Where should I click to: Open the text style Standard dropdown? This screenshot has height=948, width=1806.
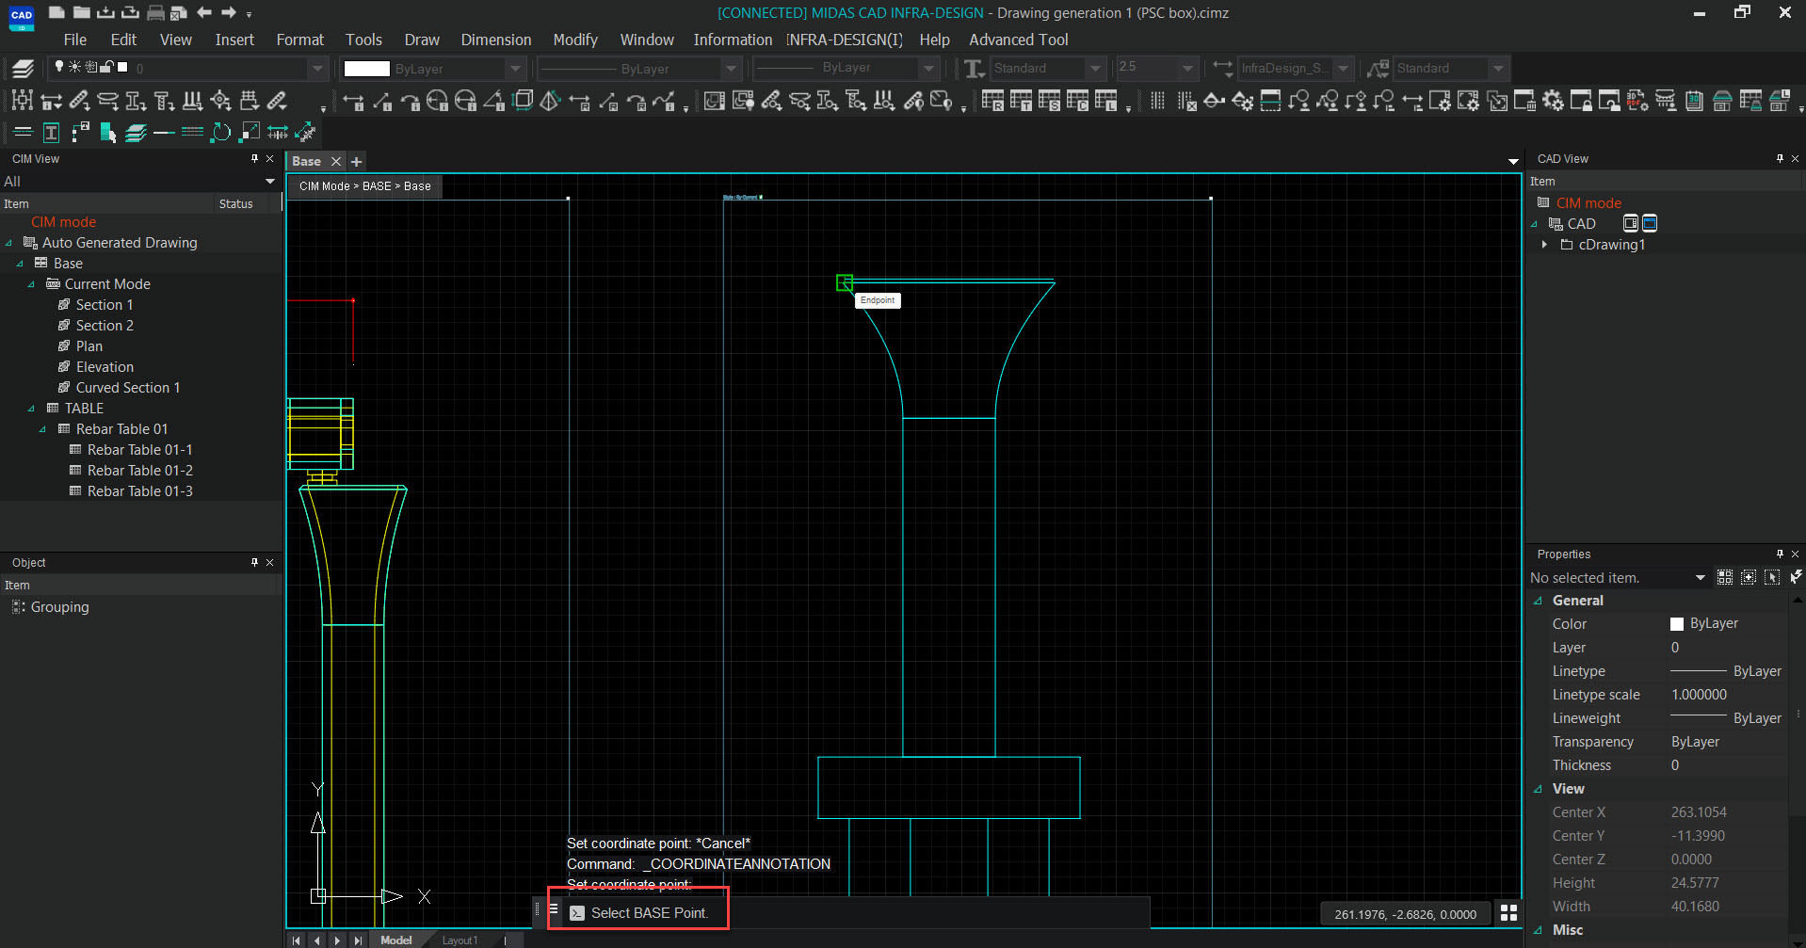tap(1094, 68)
